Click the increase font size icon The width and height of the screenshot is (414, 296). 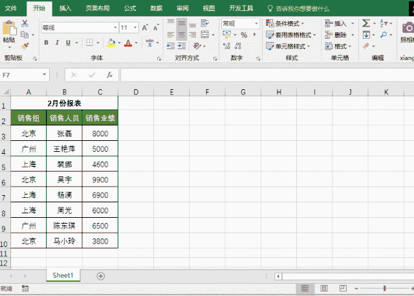(144, 28)
